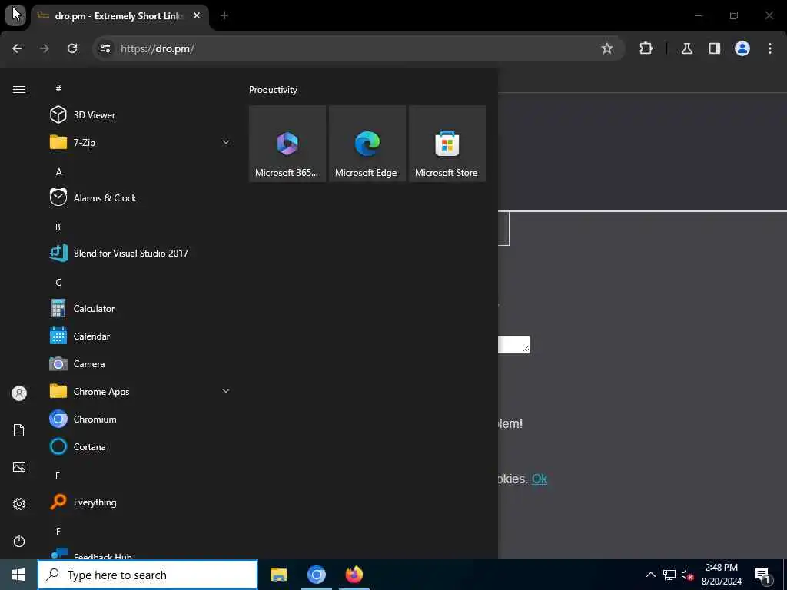Click the B letter header in app list
This screenshot has height=590, width=787.
(x=58, y=227)
